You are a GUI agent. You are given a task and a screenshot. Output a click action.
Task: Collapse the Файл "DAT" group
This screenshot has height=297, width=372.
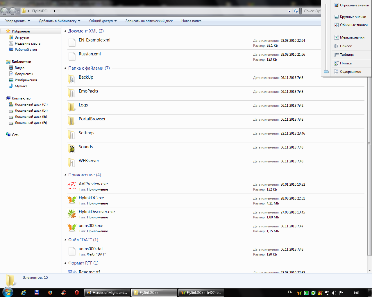pos(65,240)
